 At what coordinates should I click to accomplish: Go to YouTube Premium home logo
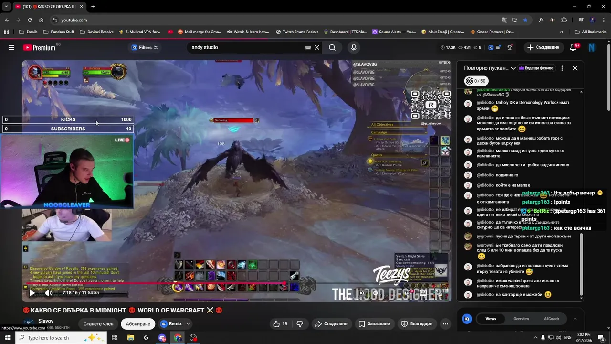click(39, 47)
